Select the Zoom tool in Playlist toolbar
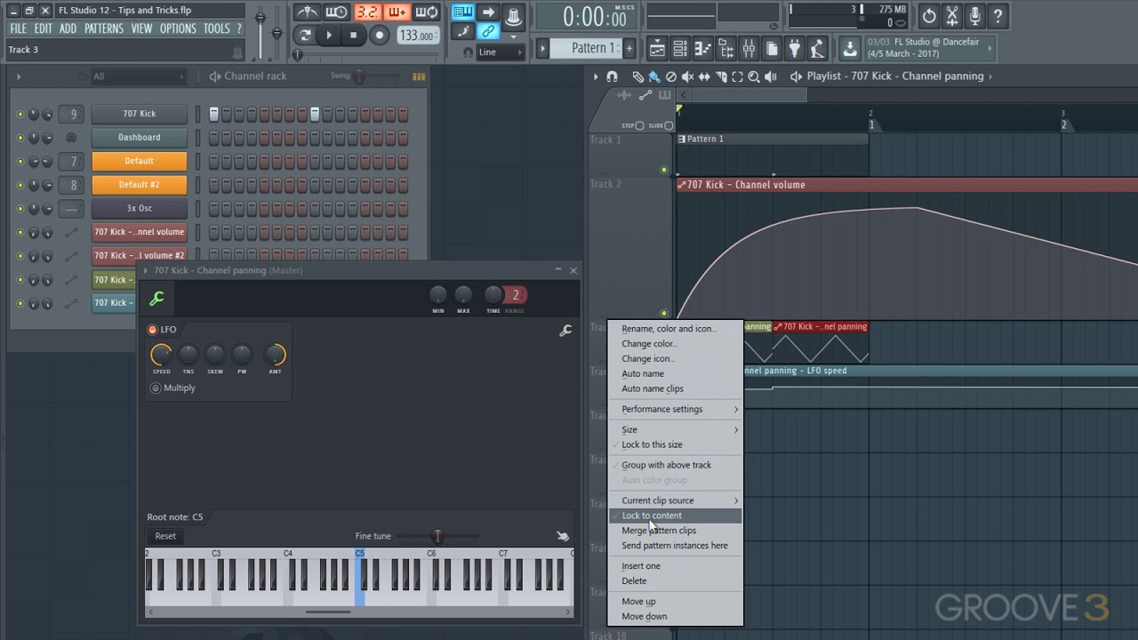This screenshot has height=640, width=1138. pos(754,76)
